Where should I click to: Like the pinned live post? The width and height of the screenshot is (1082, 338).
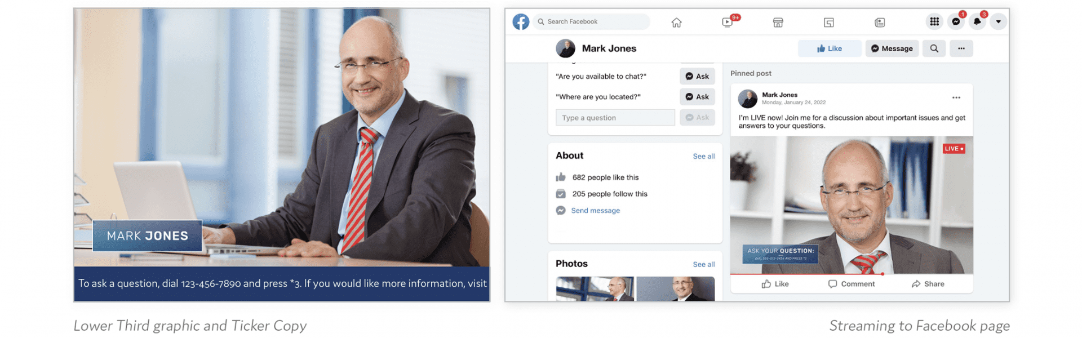775,284
